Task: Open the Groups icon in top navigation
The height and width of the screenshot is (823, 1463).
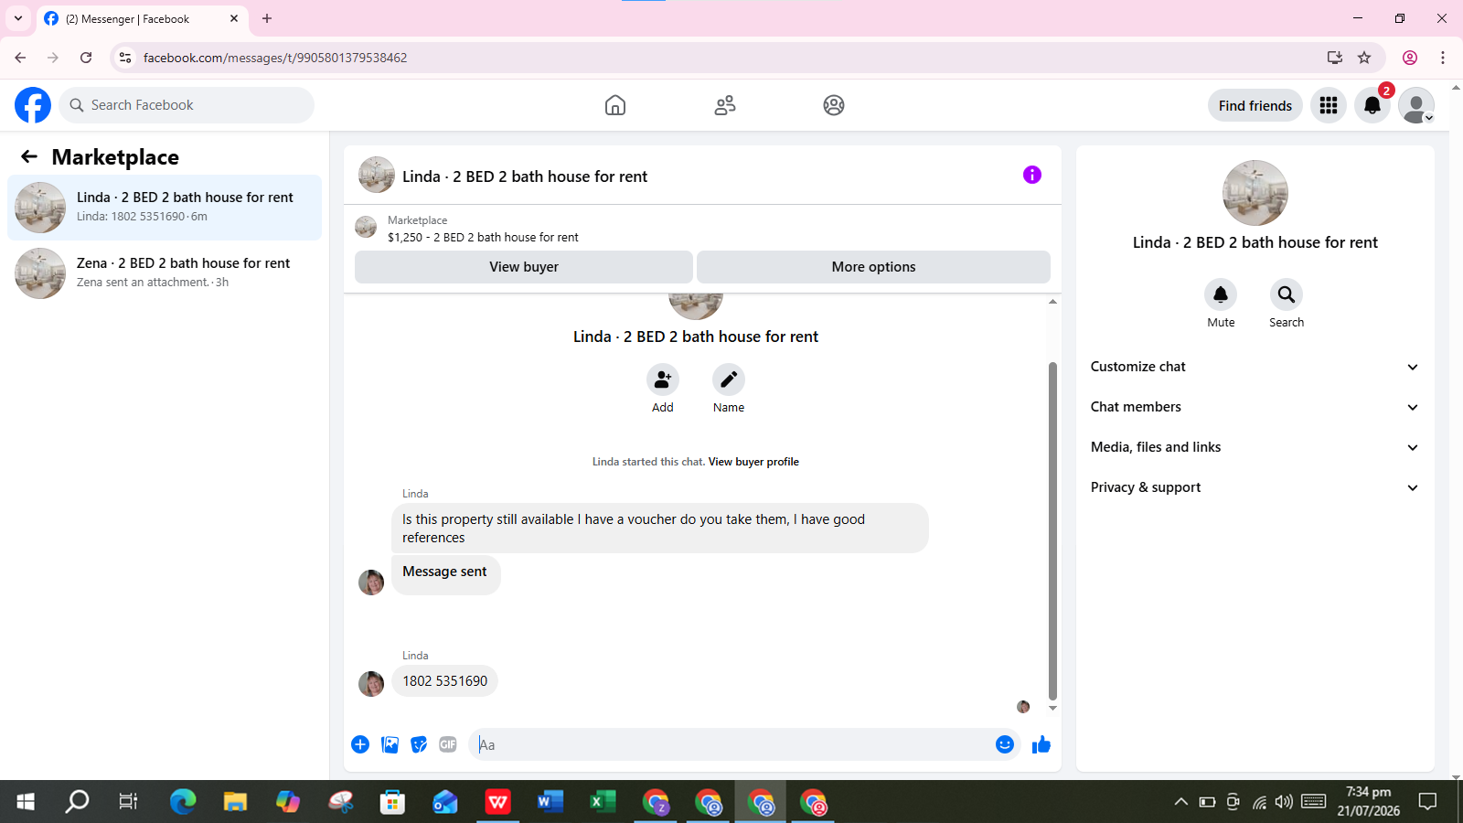Action: tap(834, 105)
